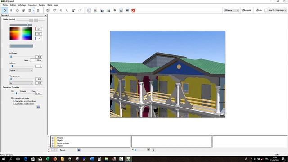Click the play arrow button in catalog bar
Viewport: 288px width, 162px height.
153,150
